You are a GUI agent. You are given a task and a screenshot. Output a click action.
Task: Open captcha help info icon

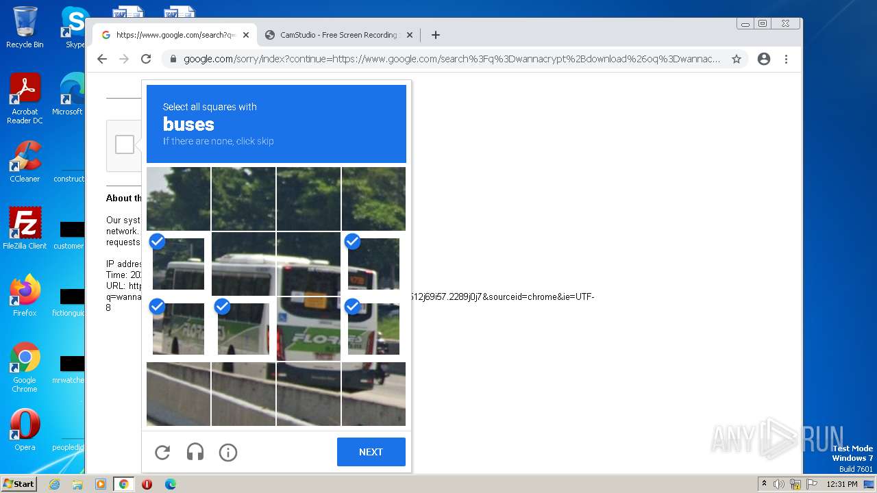pyautogui.click(x=228, y=452)
